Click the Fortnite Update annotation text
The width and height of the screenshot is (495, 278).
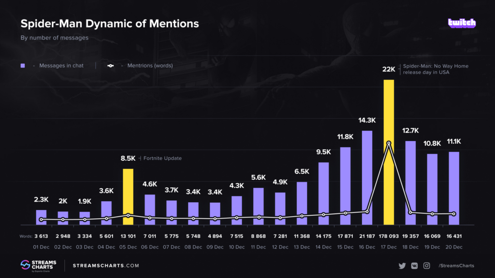pos(163,158)
